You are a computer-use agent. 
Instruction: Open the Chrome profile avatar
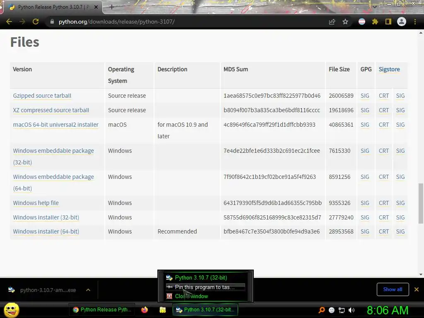[402, 22]
